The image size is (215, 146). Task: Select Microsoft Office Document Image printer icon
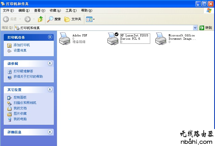[x=161, y=39]
